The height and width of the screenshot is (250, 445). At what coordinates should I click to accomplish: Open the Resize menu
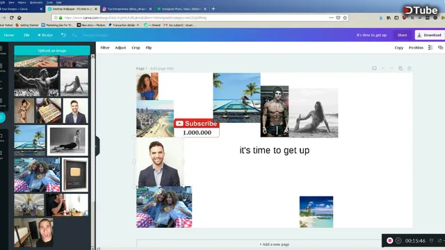(x=45, y=35)
